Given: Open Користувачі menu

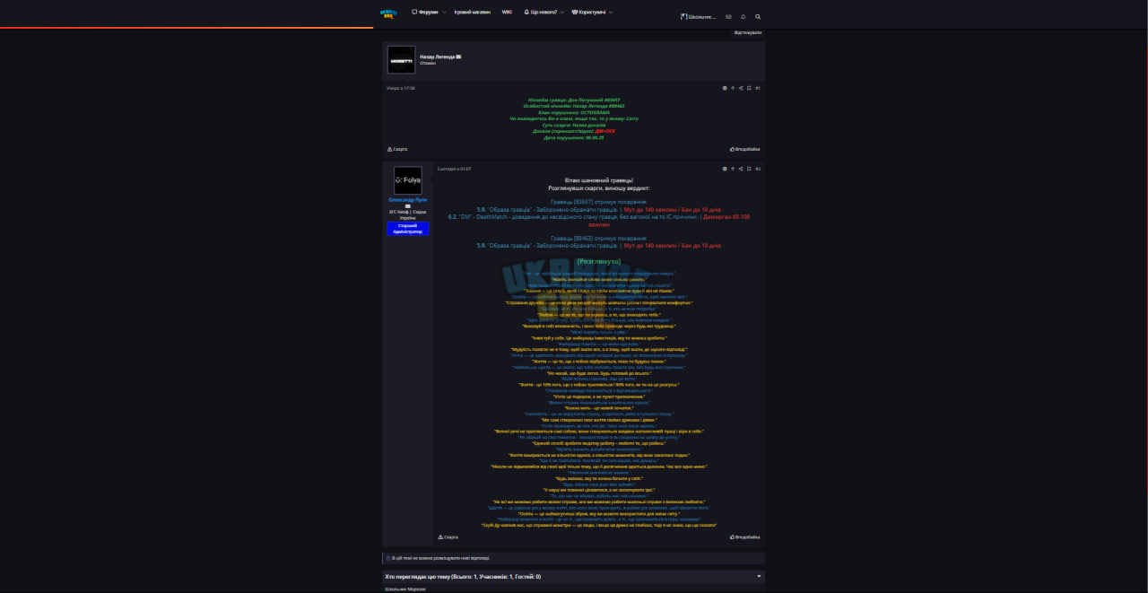Looking at the screenshot, I should coord(589,13).
